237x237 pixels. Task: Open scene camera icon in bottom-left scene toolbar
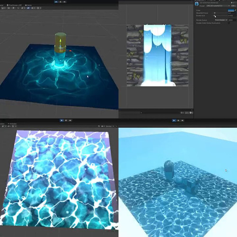point(103,126)
